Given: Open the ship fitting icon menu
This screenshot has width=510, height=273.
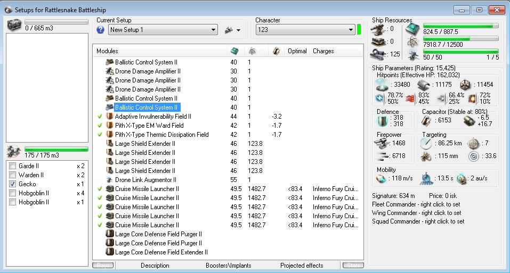Looking at the screenshot, I should [229, 30].
